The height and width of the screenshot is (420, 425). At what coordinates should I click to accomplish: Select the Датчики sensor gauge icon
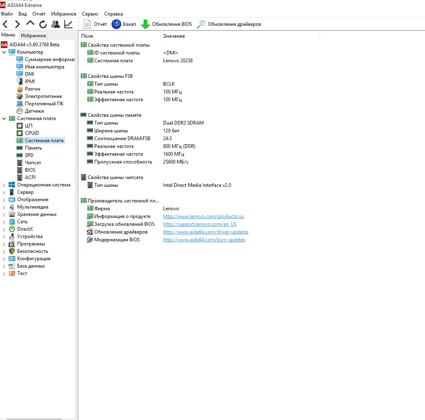20,111
